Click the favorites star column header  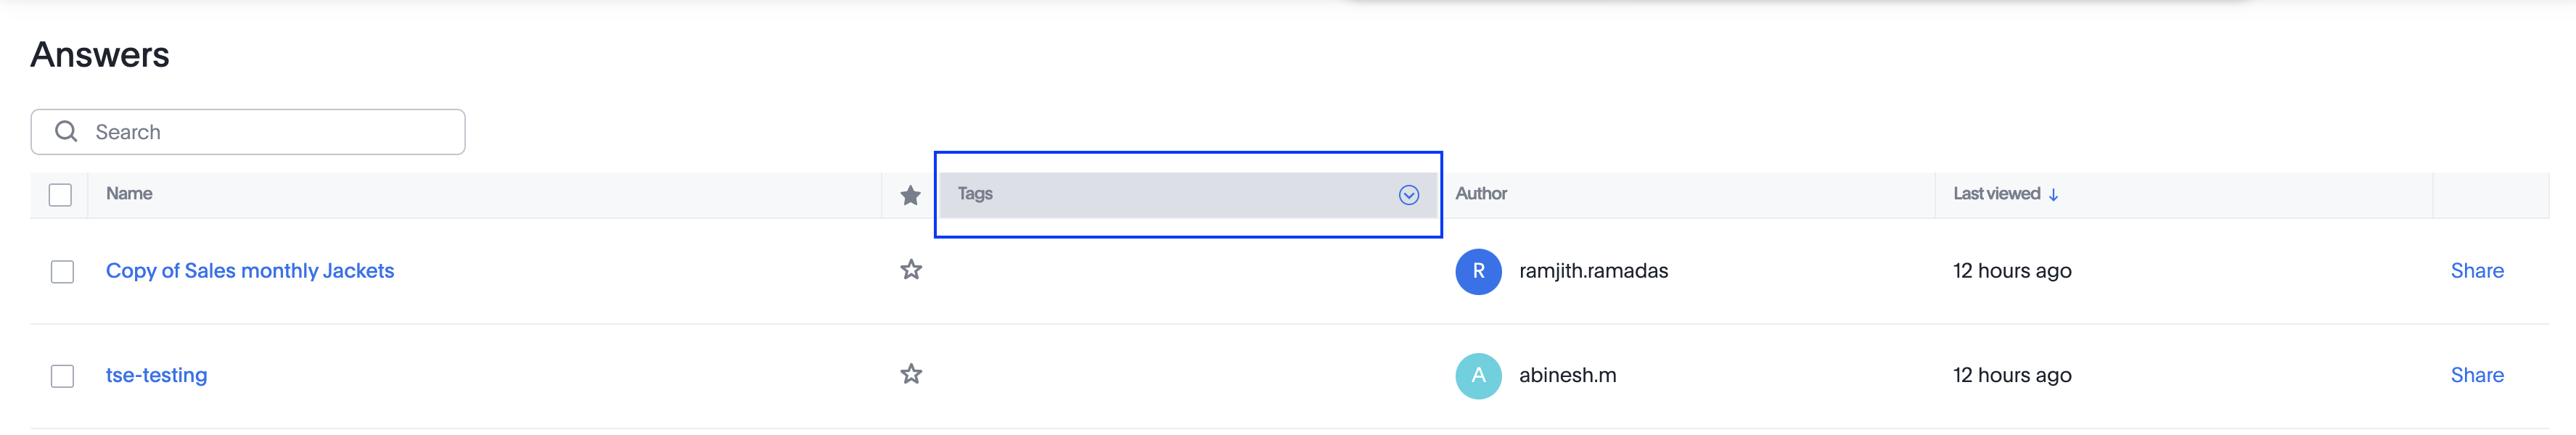tap(910, 195)
